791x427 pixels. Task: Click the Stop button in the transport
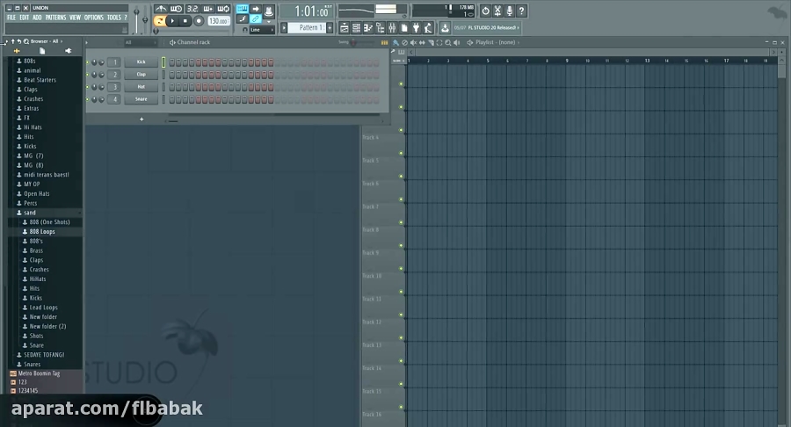click(185, 21)
